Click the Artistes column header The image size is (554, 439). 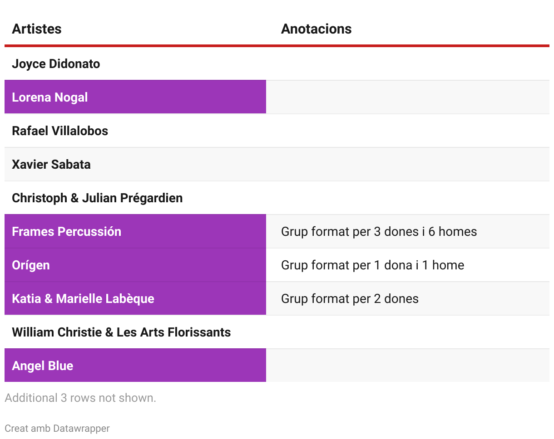click(x=37, y=29)
